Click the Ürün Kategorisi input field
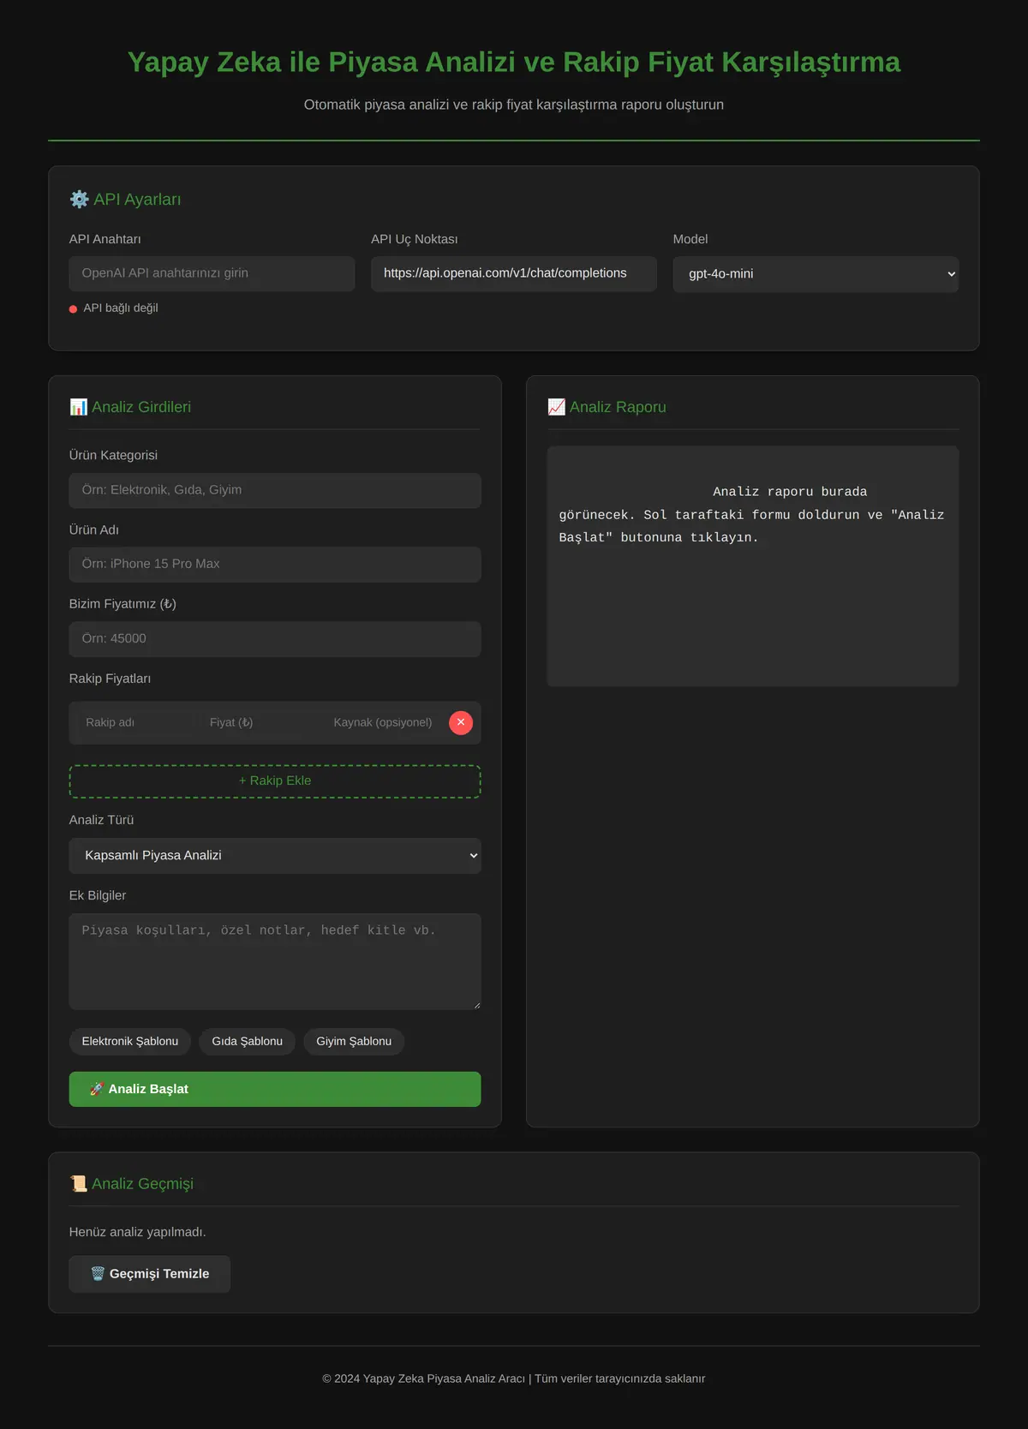 pos(275,490)
